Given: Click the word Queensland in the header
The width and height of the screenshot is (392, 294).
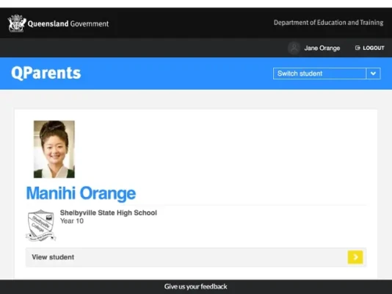Looking at the screenshot, I should 48,24.
